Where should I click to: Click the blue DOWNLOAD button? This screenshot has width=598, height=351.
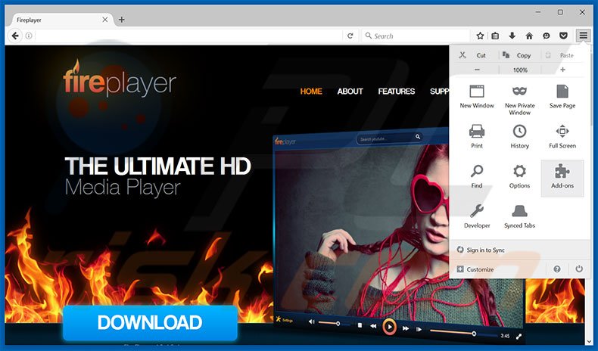(150, 323)
